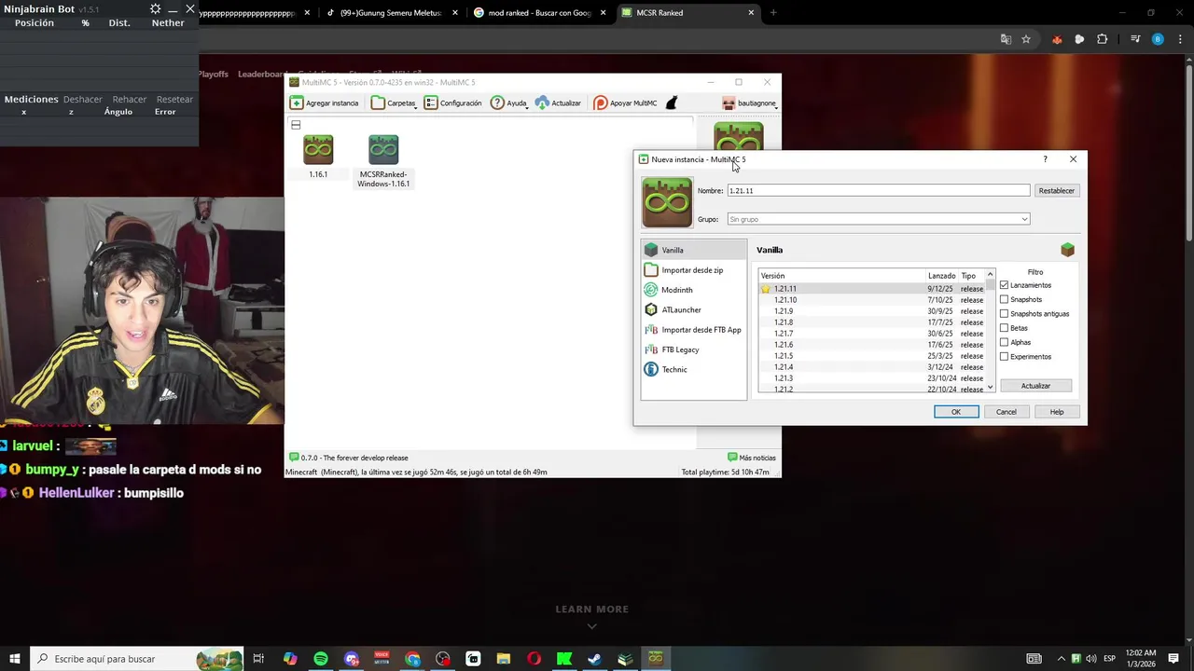Open Ayuda menu in MultiMC toolbar
Image resolution: width=1194 pixels, height=671 pixels.
tap(509, 103)
